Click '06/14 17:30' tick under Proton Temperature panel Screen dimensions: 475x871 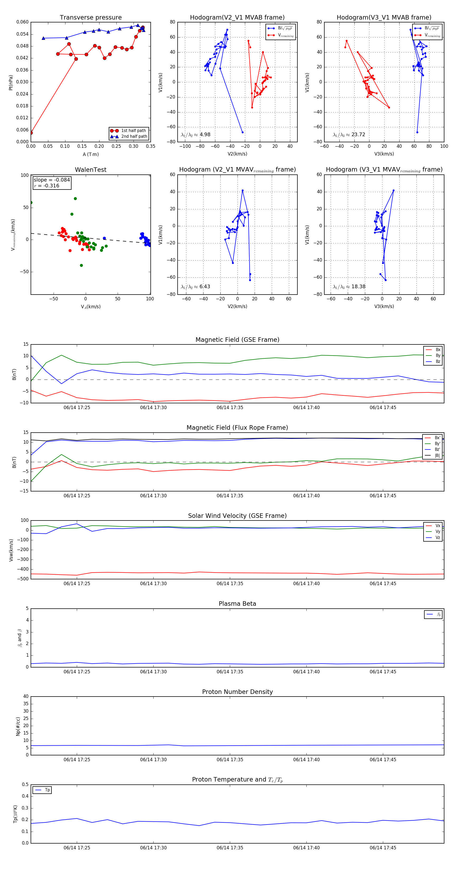(x=154, y=848)
